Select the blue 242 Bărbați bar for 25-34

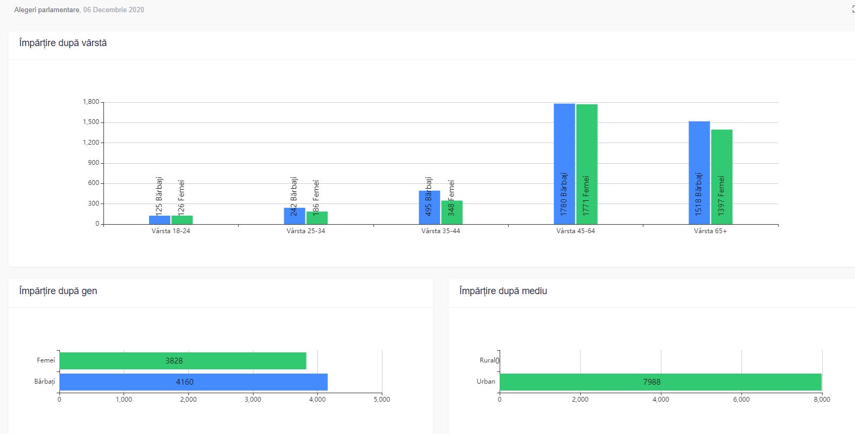tap(294, 216)
